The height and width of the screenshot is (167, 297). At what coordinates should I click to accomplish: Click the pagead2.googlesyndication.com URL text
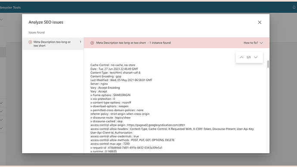click(156, 125)
